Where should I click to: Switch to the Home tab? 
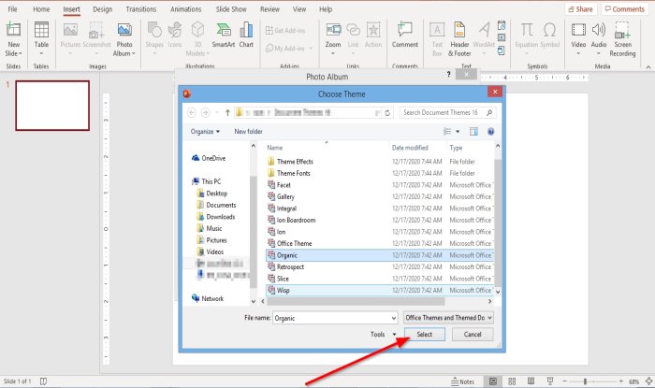tap(41, 8)
